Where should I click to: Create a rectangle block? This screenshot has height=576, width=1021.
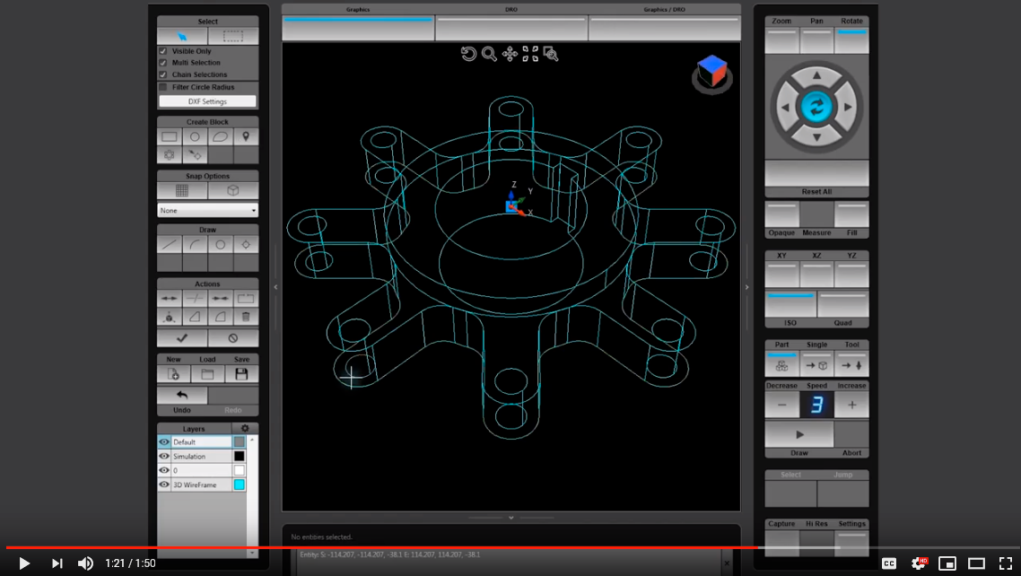pos(170,136)
